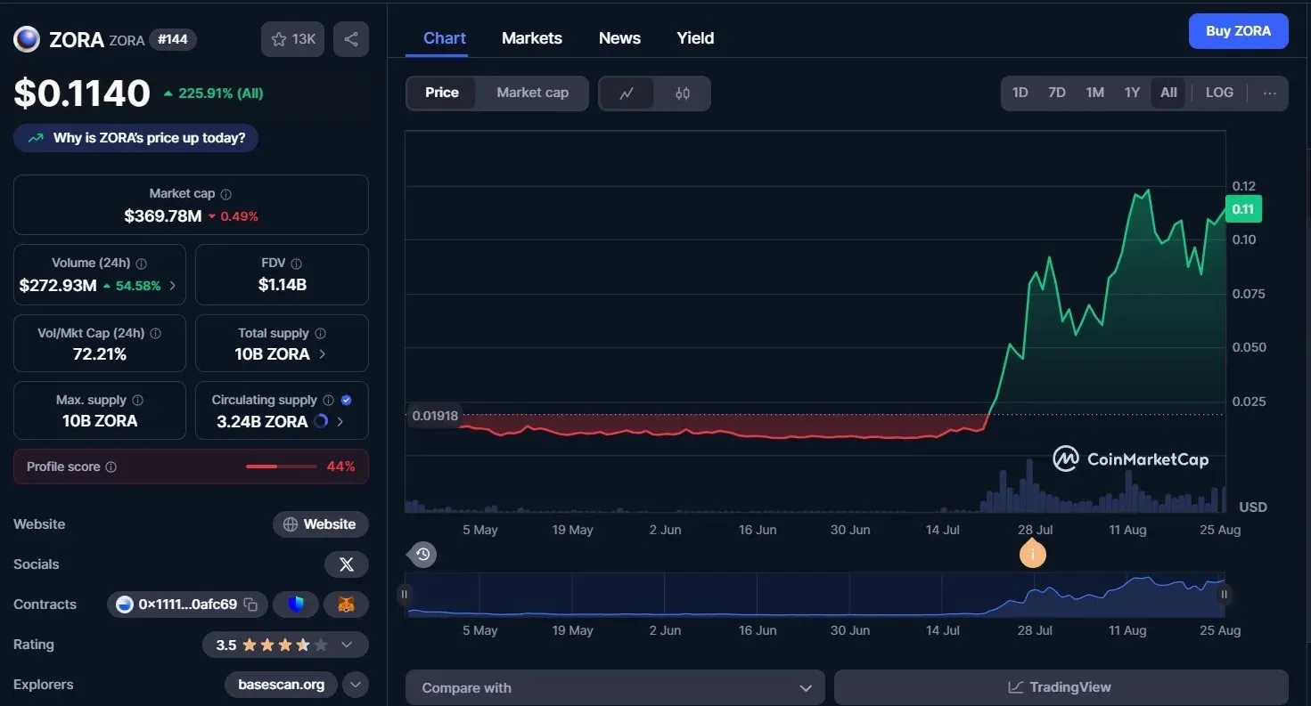This screenshot has height=706, width=1311.
Task: Switch chart to Market cap view
Action: pyautogui.click(x=532, y=93)
